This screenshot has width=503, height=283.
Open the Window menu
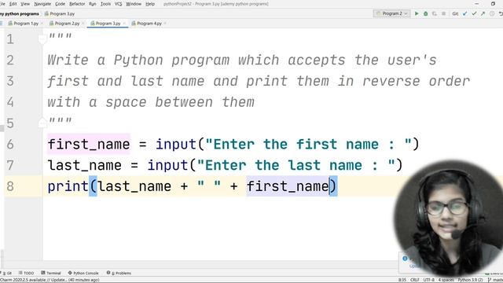point(134,4)
